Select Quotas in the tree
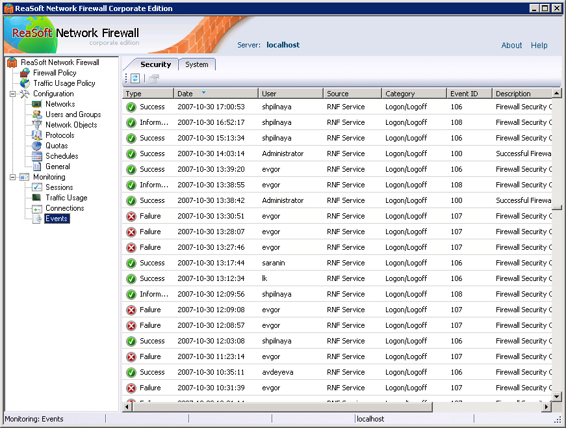The width and height of the screenshot is (566, 428). 57,146
